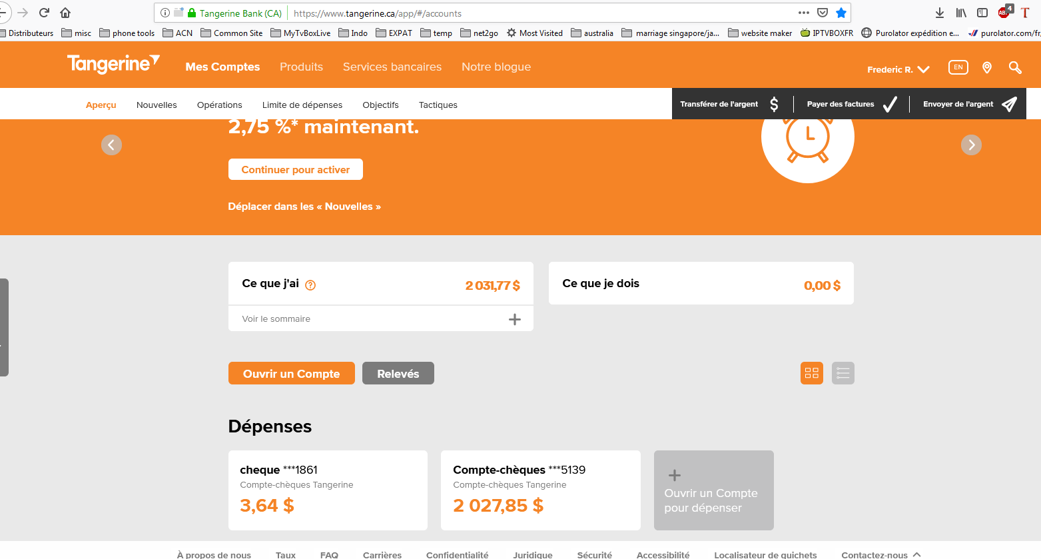Click the paper plane send money icon
This screenshot has height=559, width=1041.
pos(1009,104)
